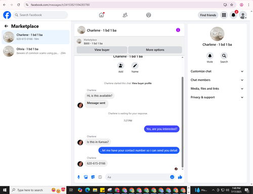Attach a file with the photo icon
The image size is (253, 194).
(x=86, y=177)
